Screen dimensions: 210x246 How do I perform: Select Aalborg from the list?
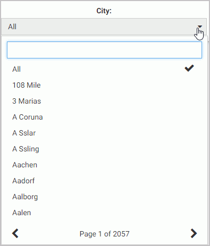click(104, 197)
